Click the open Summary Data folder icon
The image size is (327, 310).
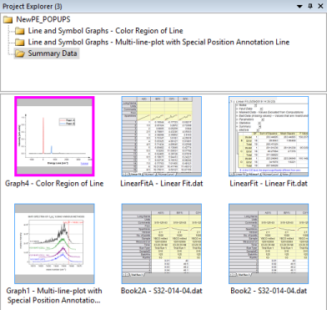point(20,53)
